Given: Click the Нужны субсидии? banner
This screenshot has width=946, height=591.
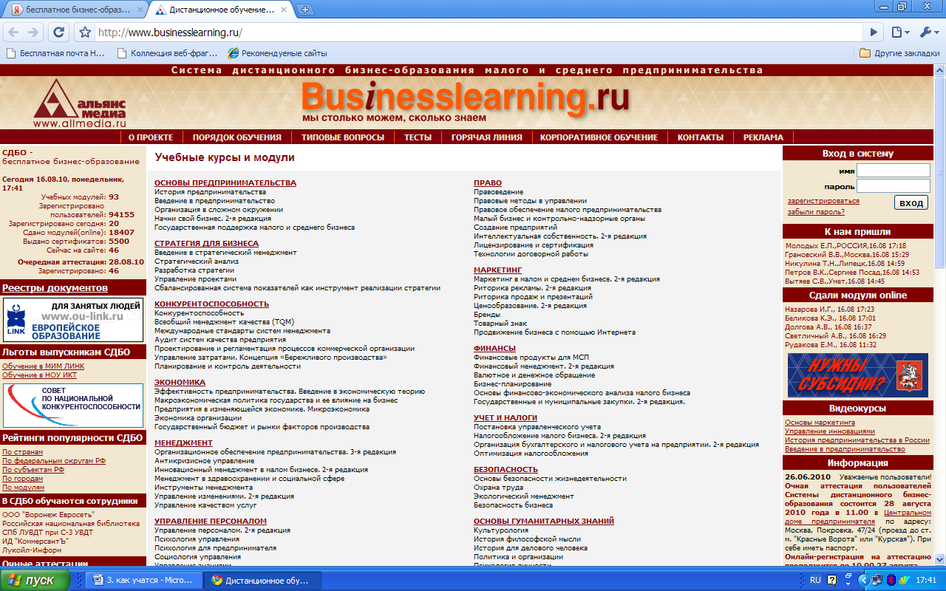Looking at the screenshot, I should [x=857, y=375].
